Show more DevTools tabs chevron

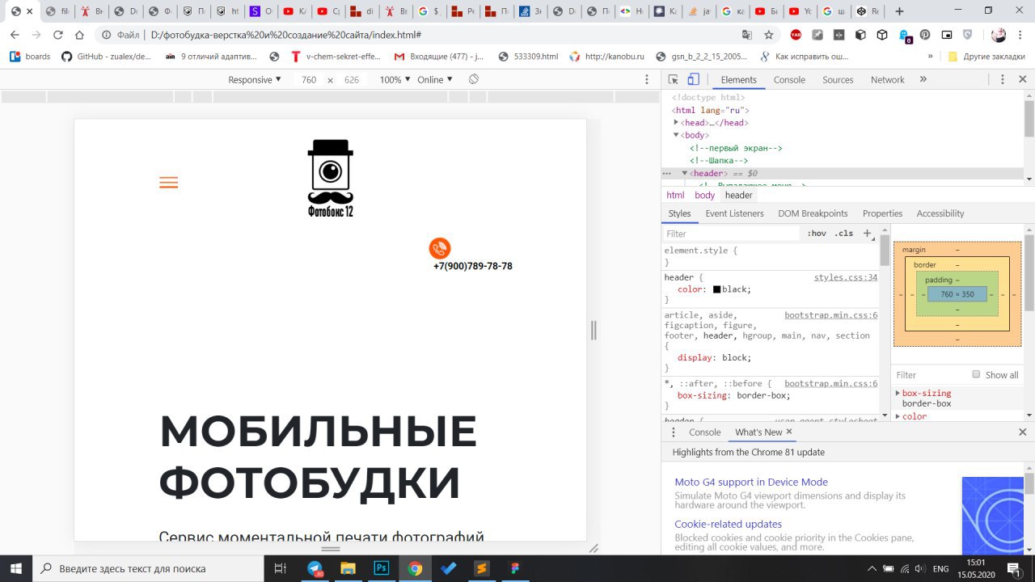923,79
